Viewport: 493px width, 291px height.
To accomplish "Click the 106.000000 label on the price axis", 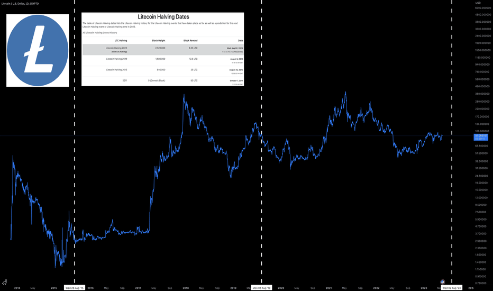I will click(x=482, y=131).
